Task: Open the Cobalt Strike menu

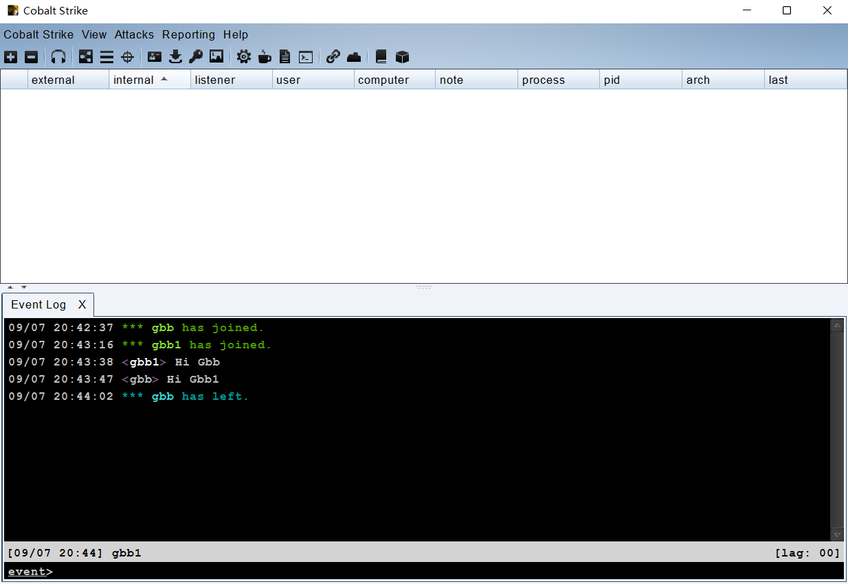Action: [x=38, y=34]
